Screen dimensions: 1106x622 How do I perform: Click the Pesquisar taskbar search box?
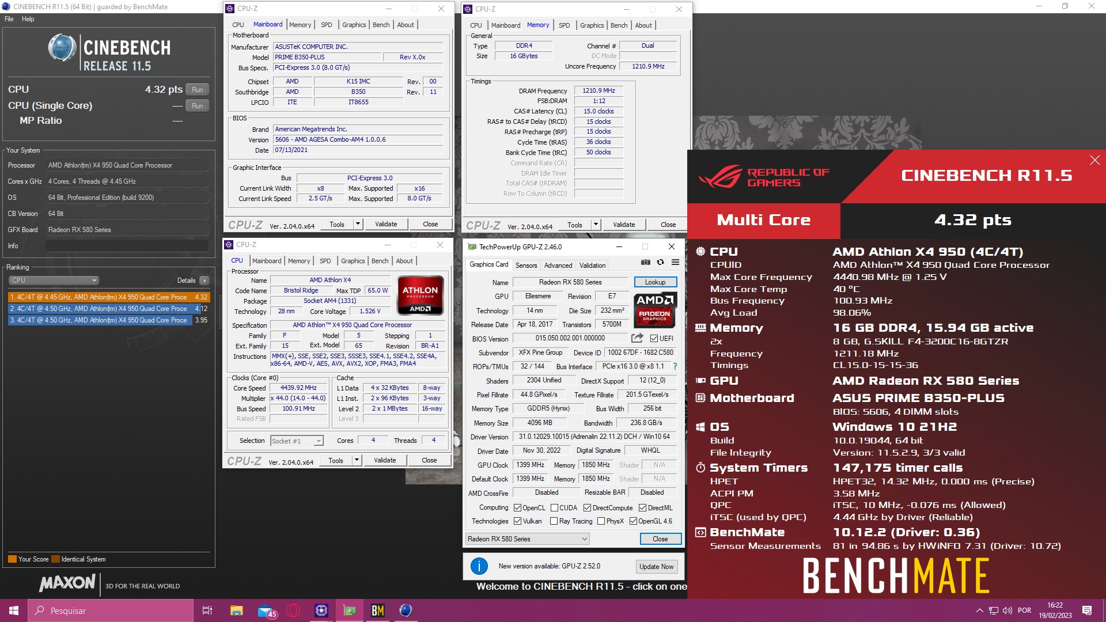[x=111, y=610]
